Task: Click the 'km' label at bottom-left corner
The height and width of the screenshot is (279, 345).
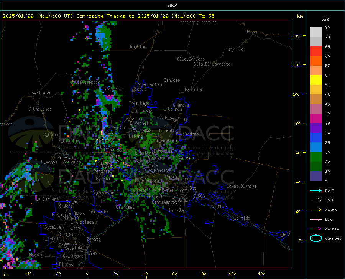Action: (x=5, y=275)
